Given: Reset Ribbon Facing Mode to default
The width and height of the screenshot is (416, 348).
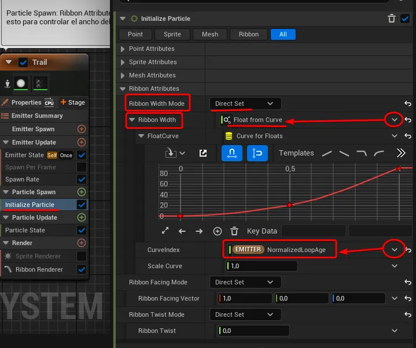Looking at the screenshot, I should (x=408, y=282).
